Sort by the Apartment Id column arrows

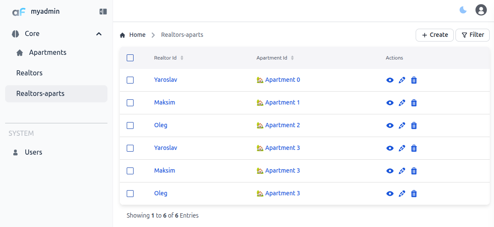point(292,58)
